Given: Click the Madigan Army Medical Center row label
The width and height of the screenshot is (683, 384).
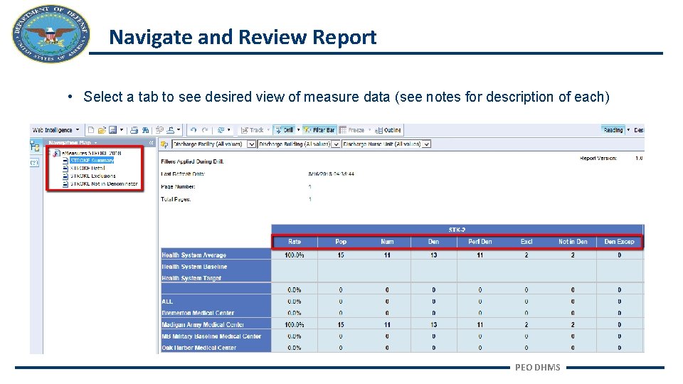Looking at the screenshot, I should point(216,325).
